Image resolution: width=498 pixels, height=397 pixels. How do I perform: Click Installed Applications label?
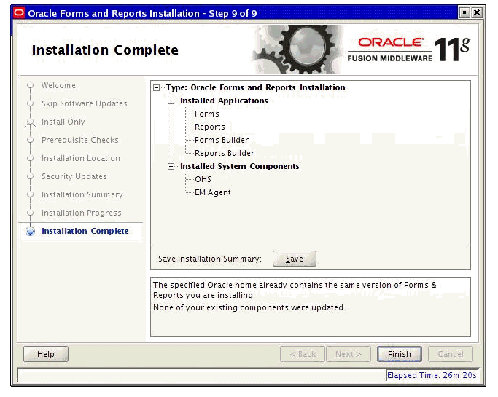coord(224,101)
